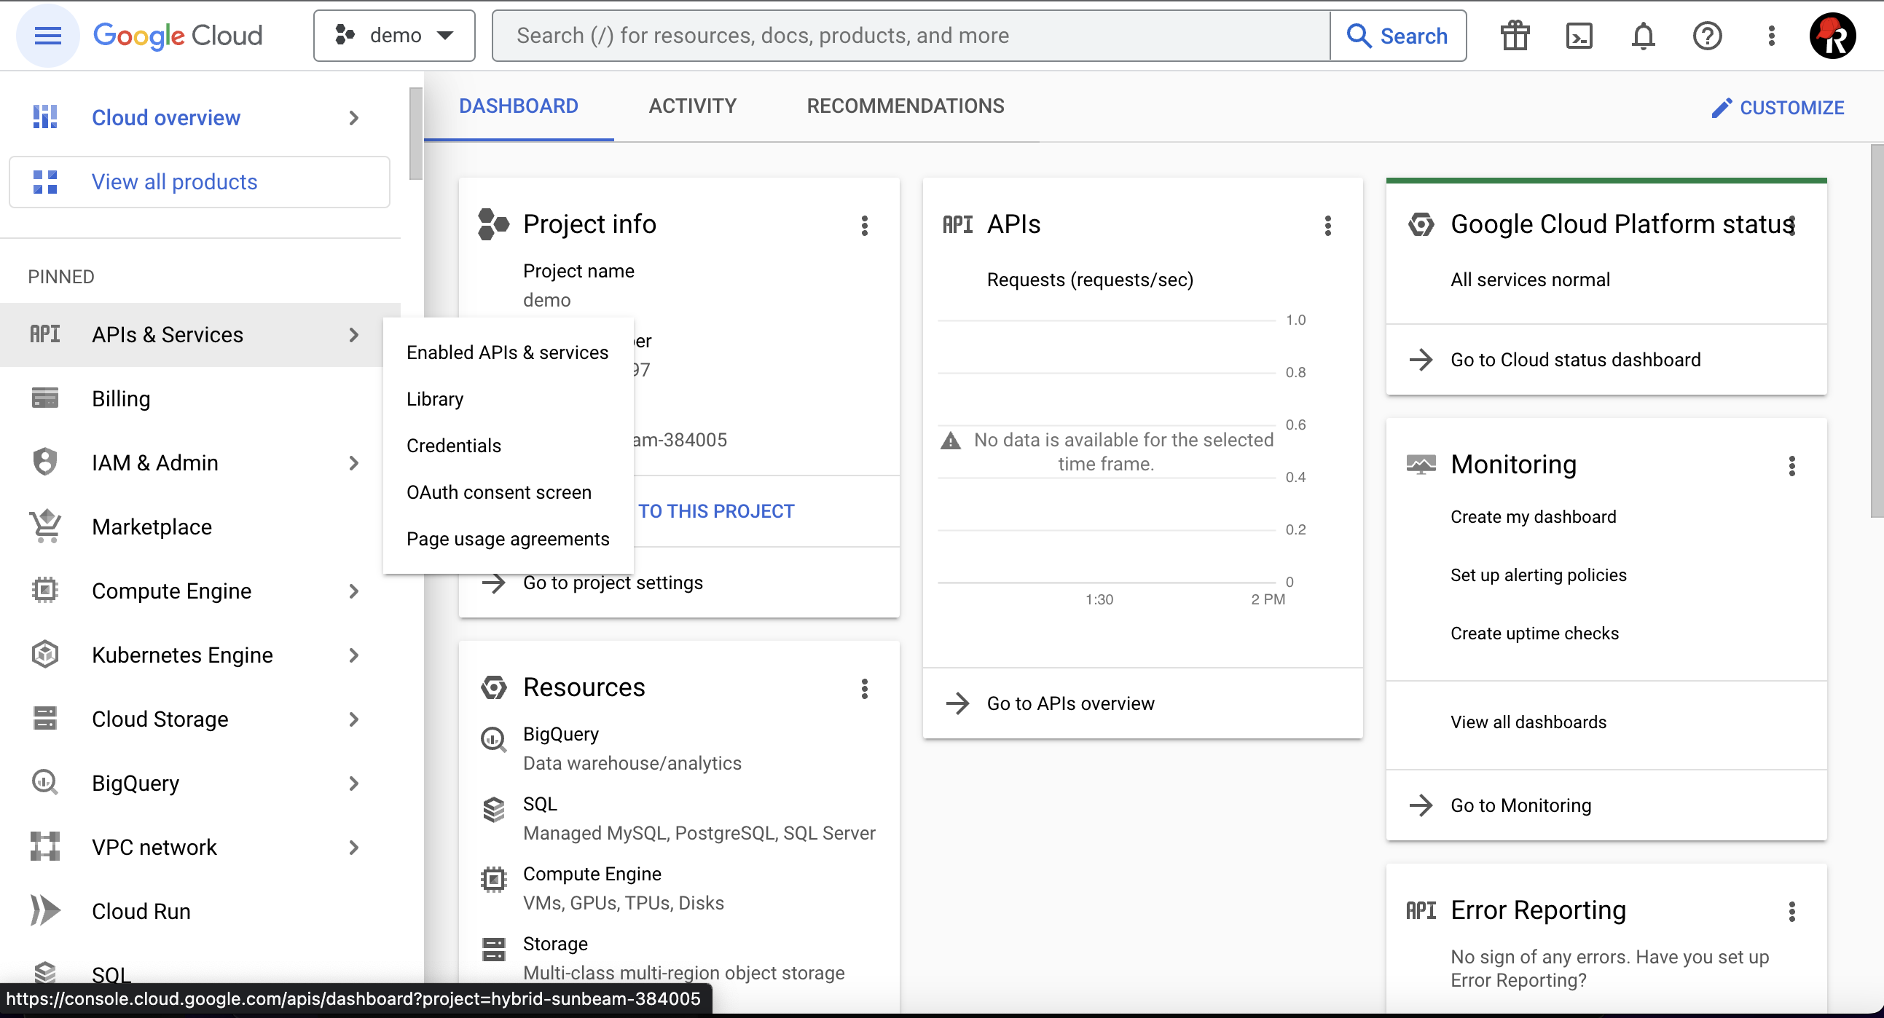Click the Search button
This screenshot has height=1018, width=1884.
[1397, 36]
